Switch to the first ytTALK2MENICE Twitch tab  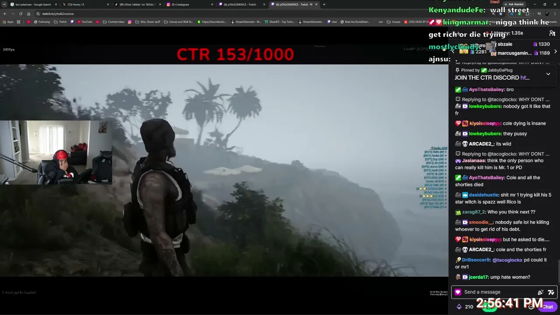click(x=241, y=4)
